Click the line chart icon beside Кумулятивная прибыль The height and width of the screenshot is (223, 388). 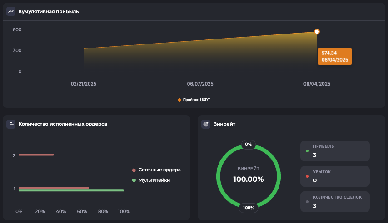point(11,11)
